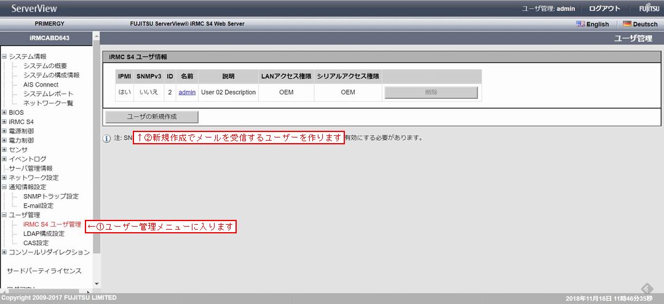Click the FUJITSU logo in header

coord(649,9)
